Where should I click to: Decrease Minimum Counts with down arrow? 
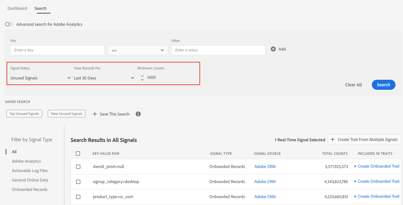[142, 80]
